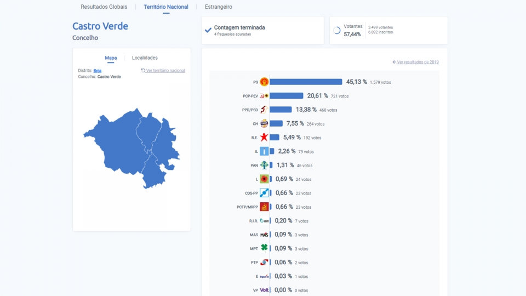Click the PCP-PEV party logo
This screenshot has height=296, width=526.
(x=264, y=96)
